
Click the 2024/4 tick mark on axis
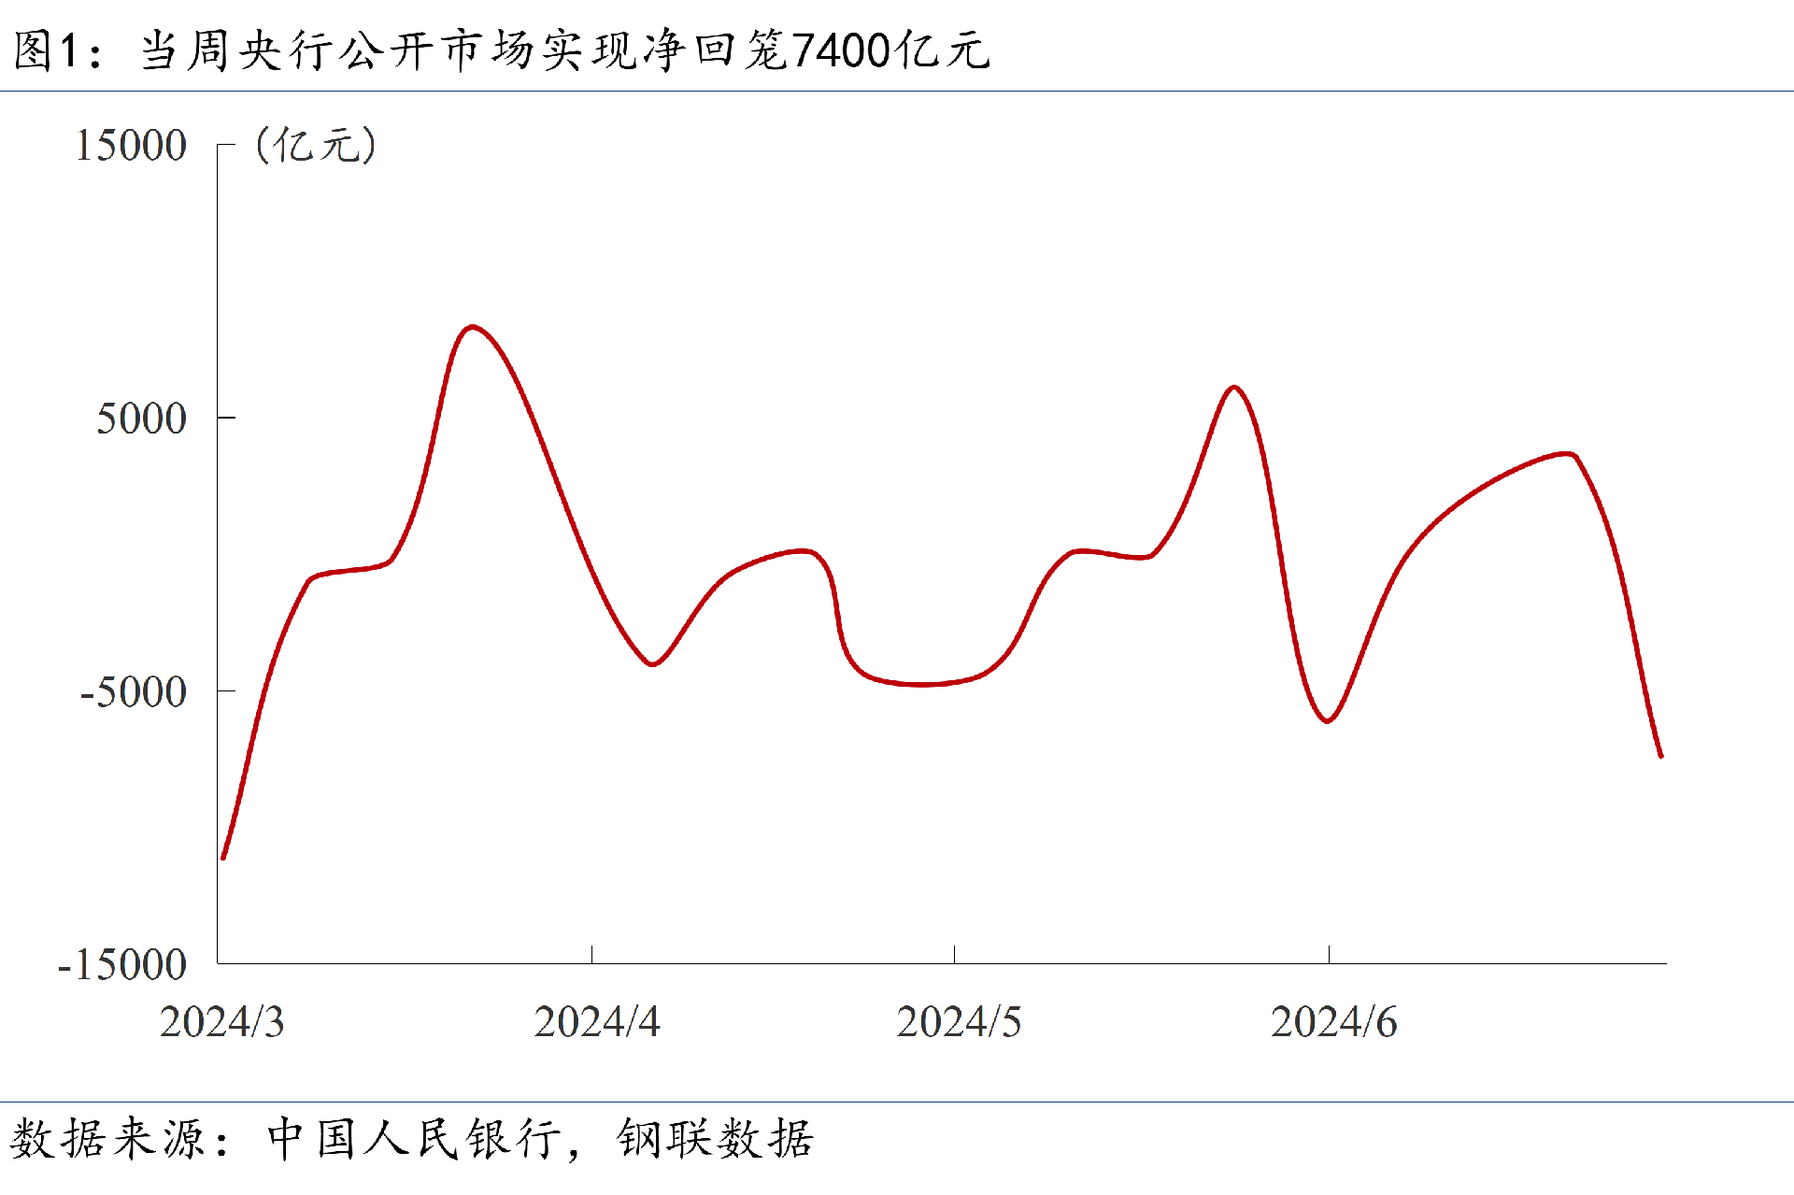click(x=591, y=954)
